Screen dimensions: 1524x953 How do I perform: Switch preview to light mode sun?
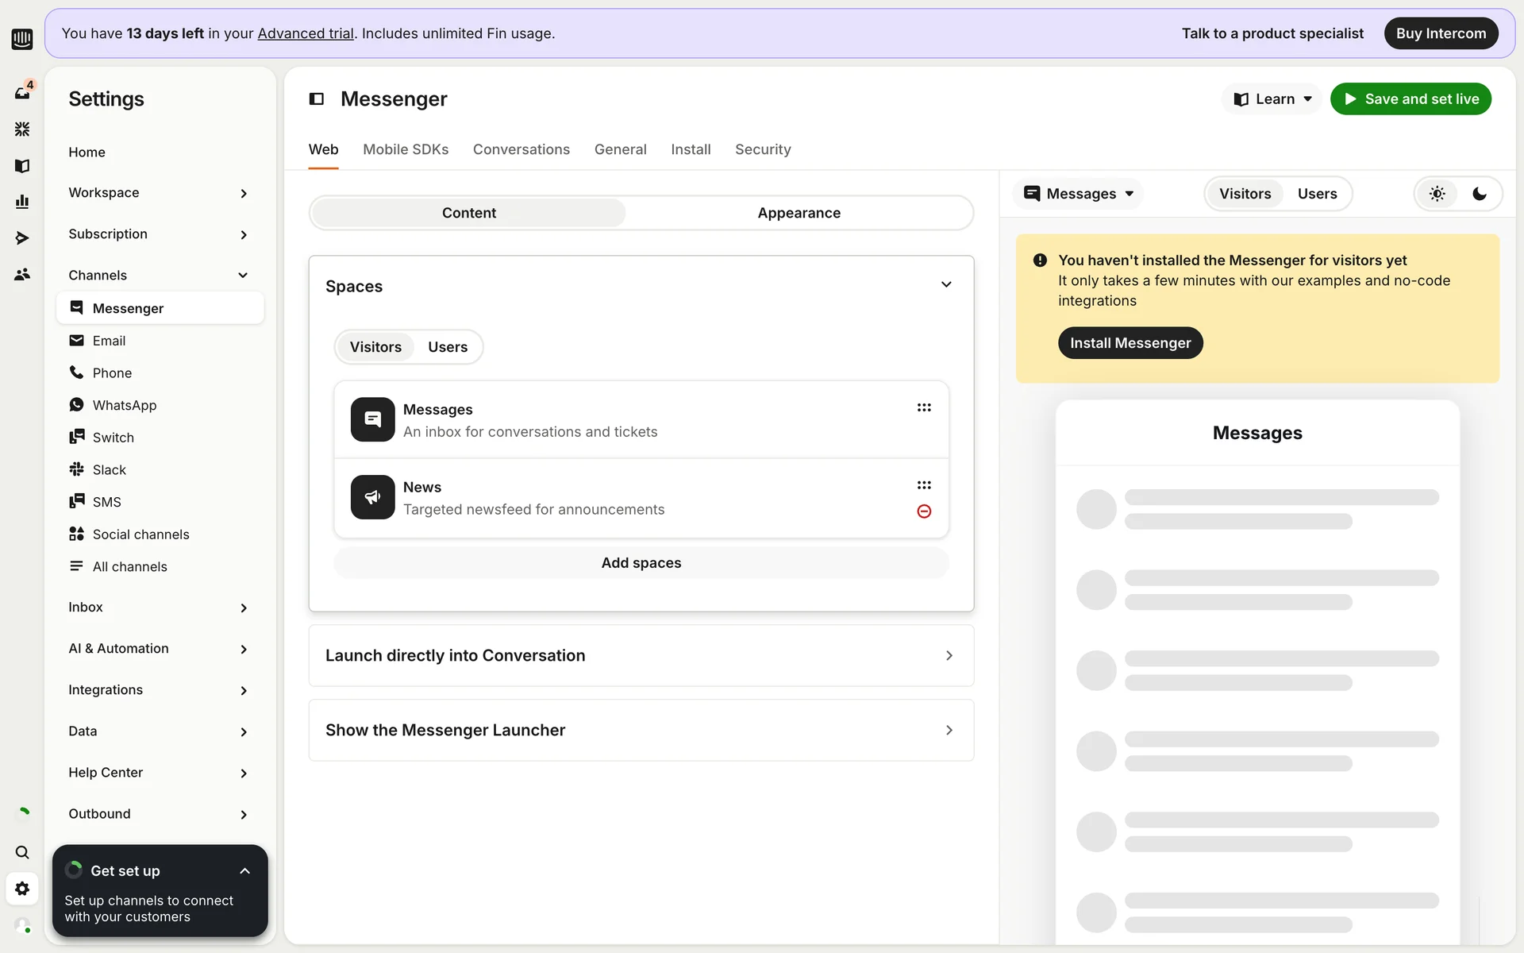pyautogui.click(x=1437, y=194)
